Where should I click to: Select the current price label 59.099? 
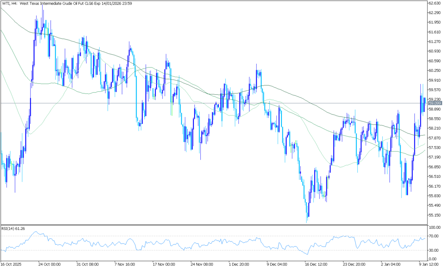click(x=434, y=104)
